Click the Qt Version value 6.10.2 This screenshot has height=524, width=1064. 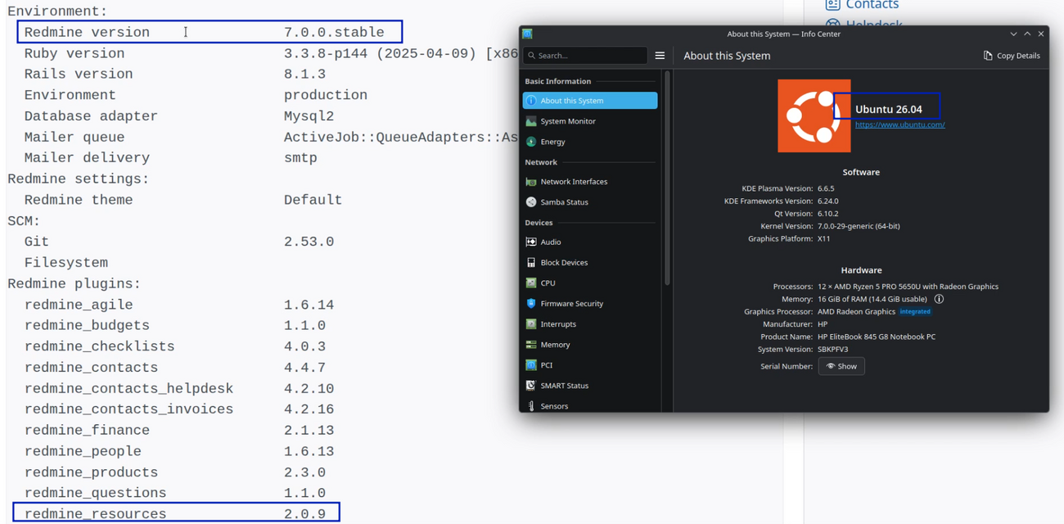(x=828, y=213)
